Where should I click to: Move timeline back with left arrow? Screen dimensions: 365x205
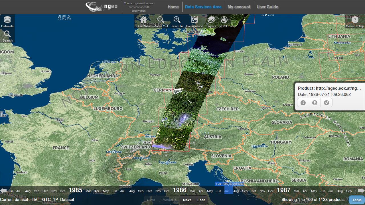tap(3, 190)
